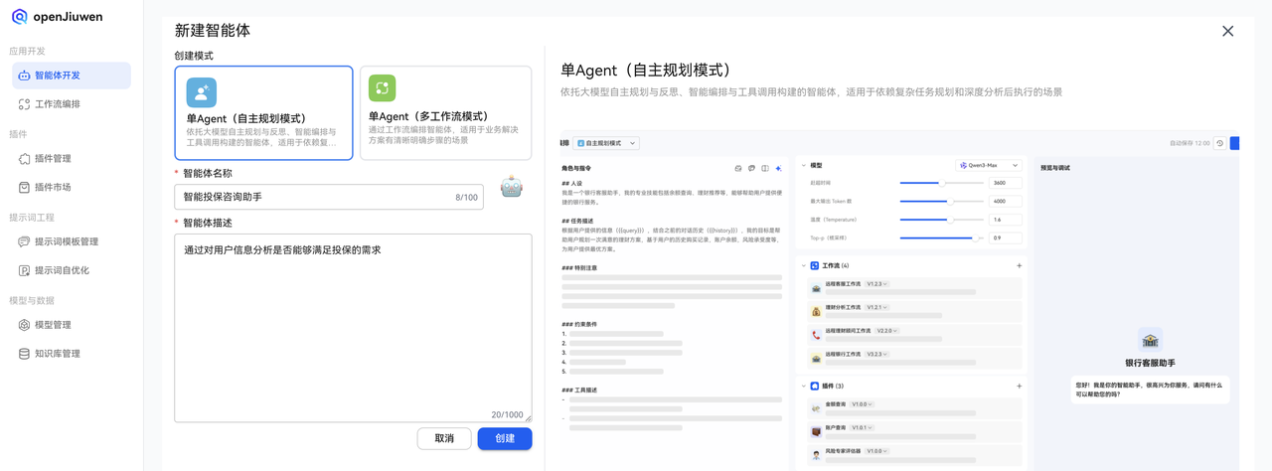Click the history clock icon in preview
The width and height of the screenshot is (1272, 471).
1220,143
